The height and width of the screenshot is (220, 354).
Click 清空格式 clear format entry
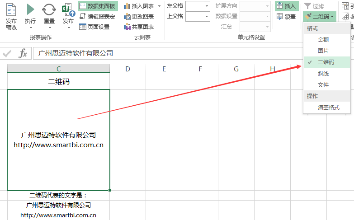pyautogui.click(x=327, y=108)
